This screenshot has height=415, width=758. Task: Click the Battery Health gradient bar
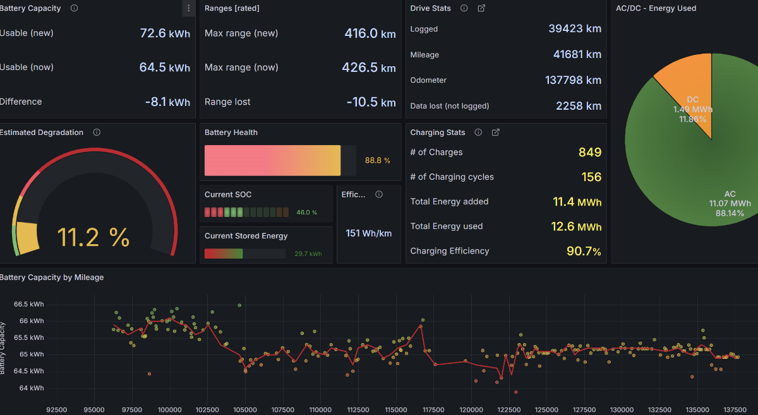tap(272, 160)
